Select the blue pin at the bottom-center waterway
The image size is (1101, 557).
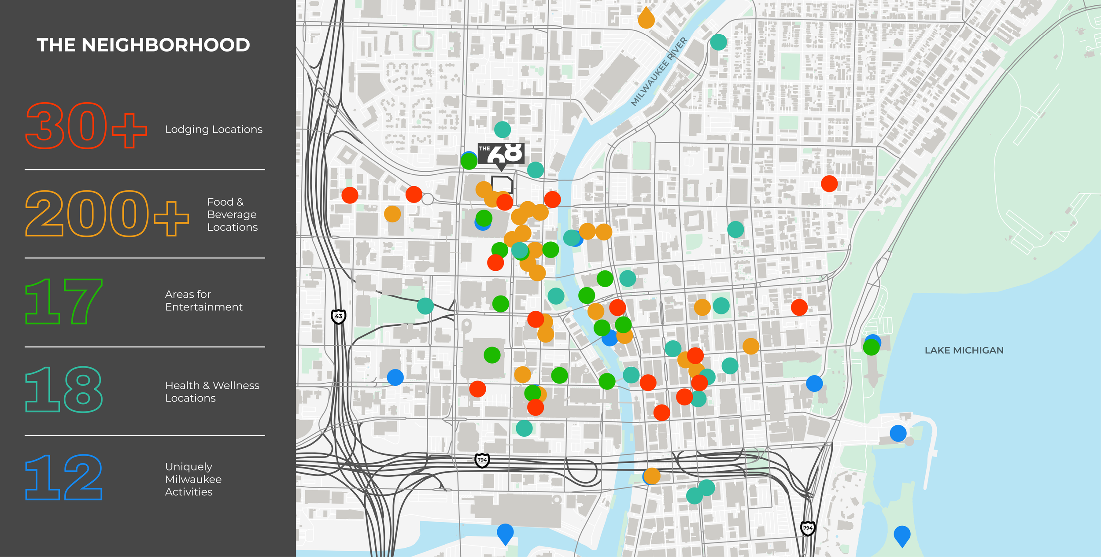pos(505,534)
